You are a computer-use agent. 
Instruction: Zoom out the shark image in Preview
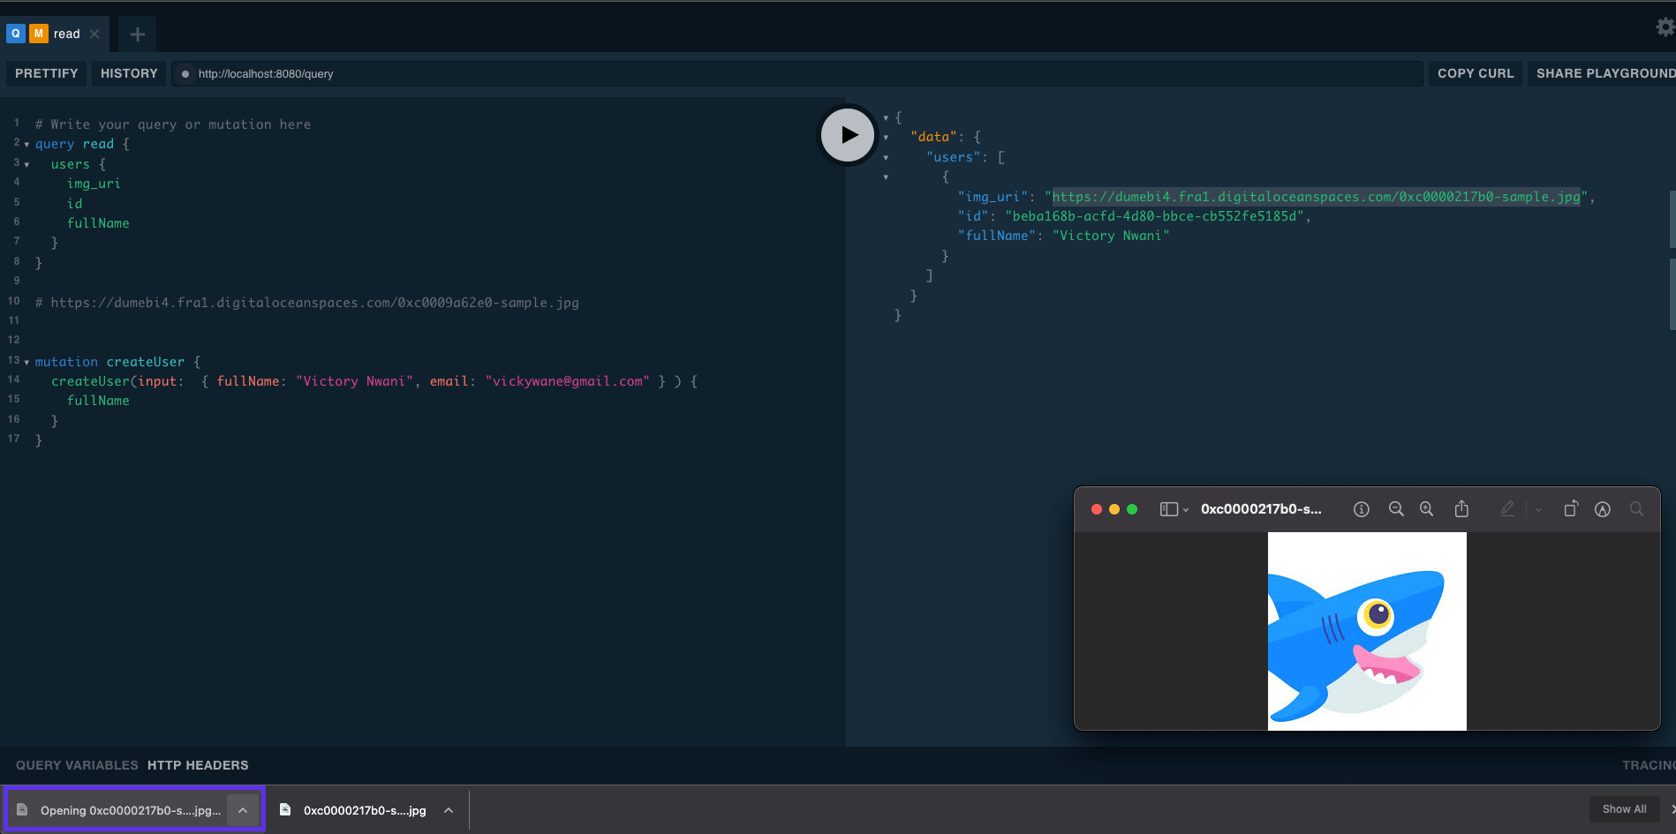1396,509
